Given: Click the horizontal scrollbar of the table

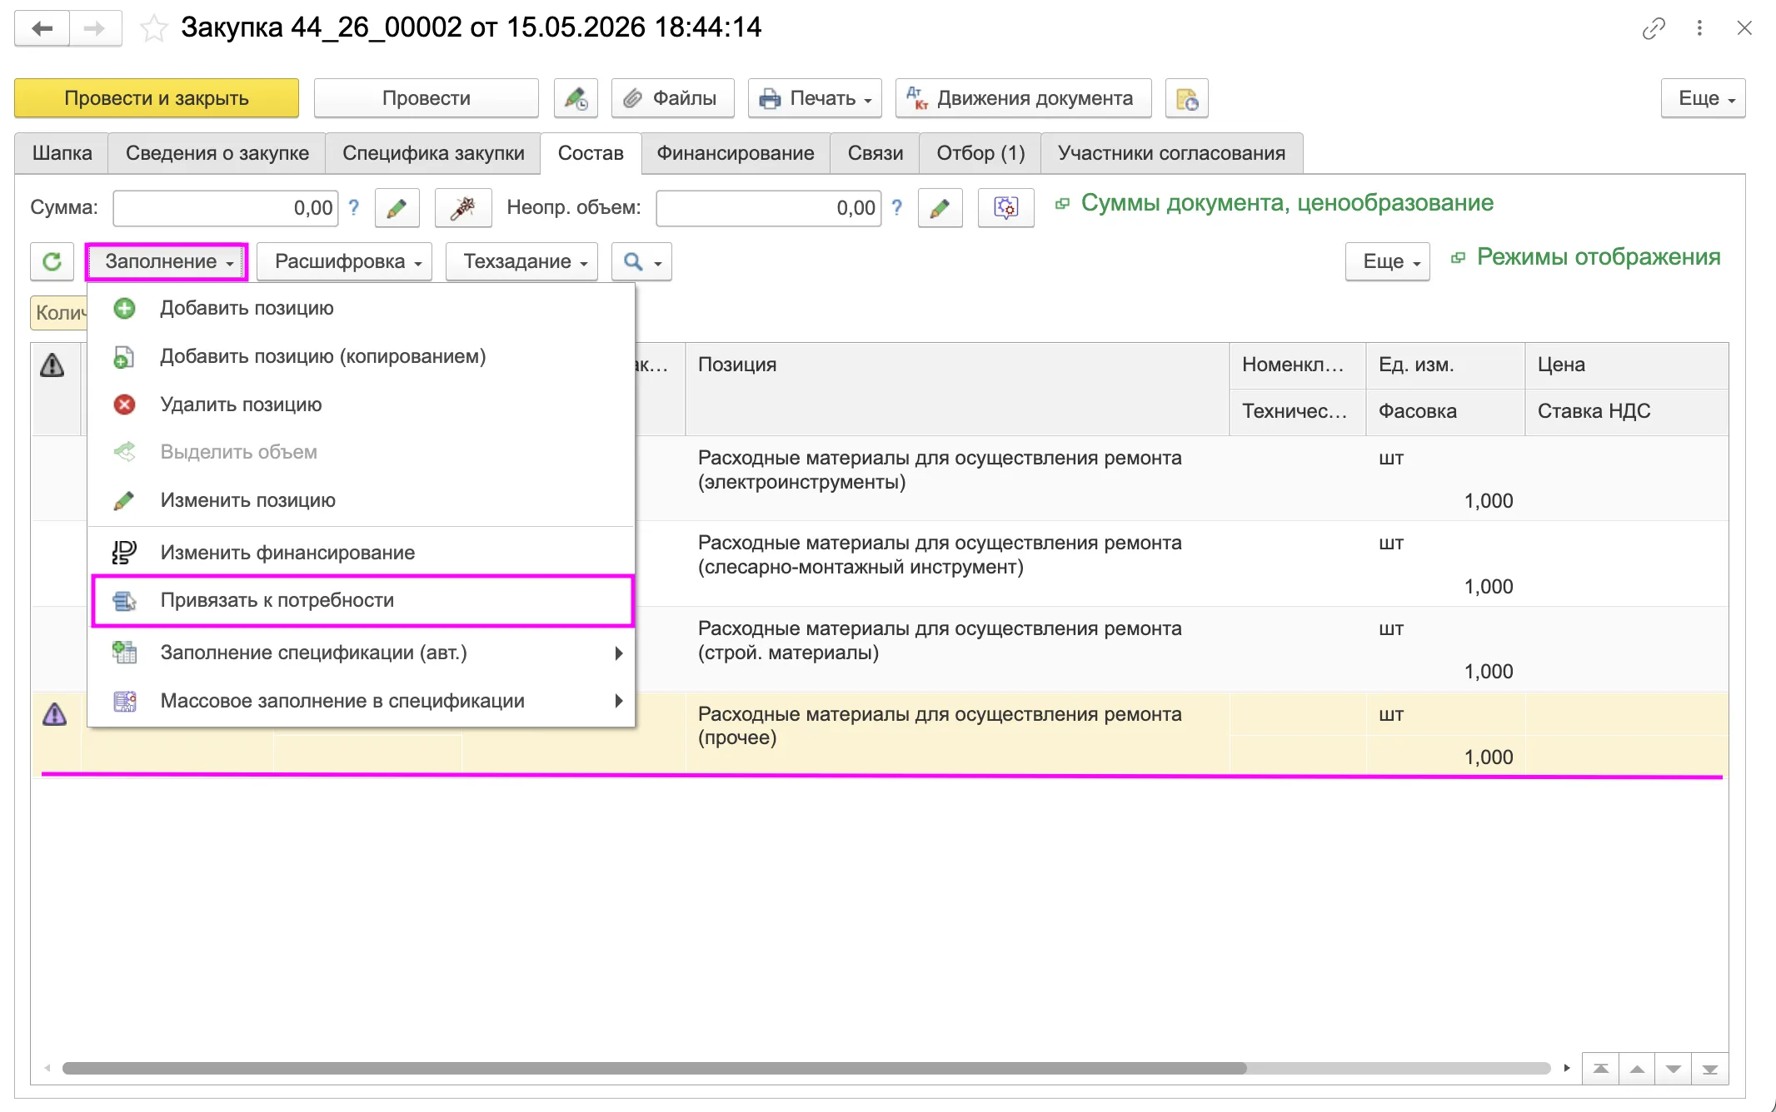Looking at the screenshot, I should tap(654, 1069).
